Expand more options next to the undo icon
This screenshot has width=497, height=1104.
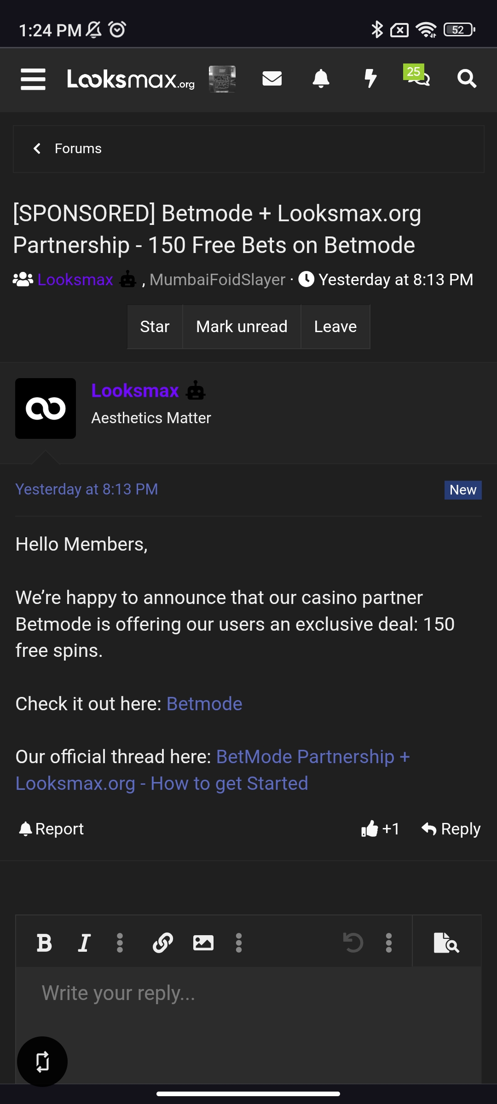tap(389, 943)
